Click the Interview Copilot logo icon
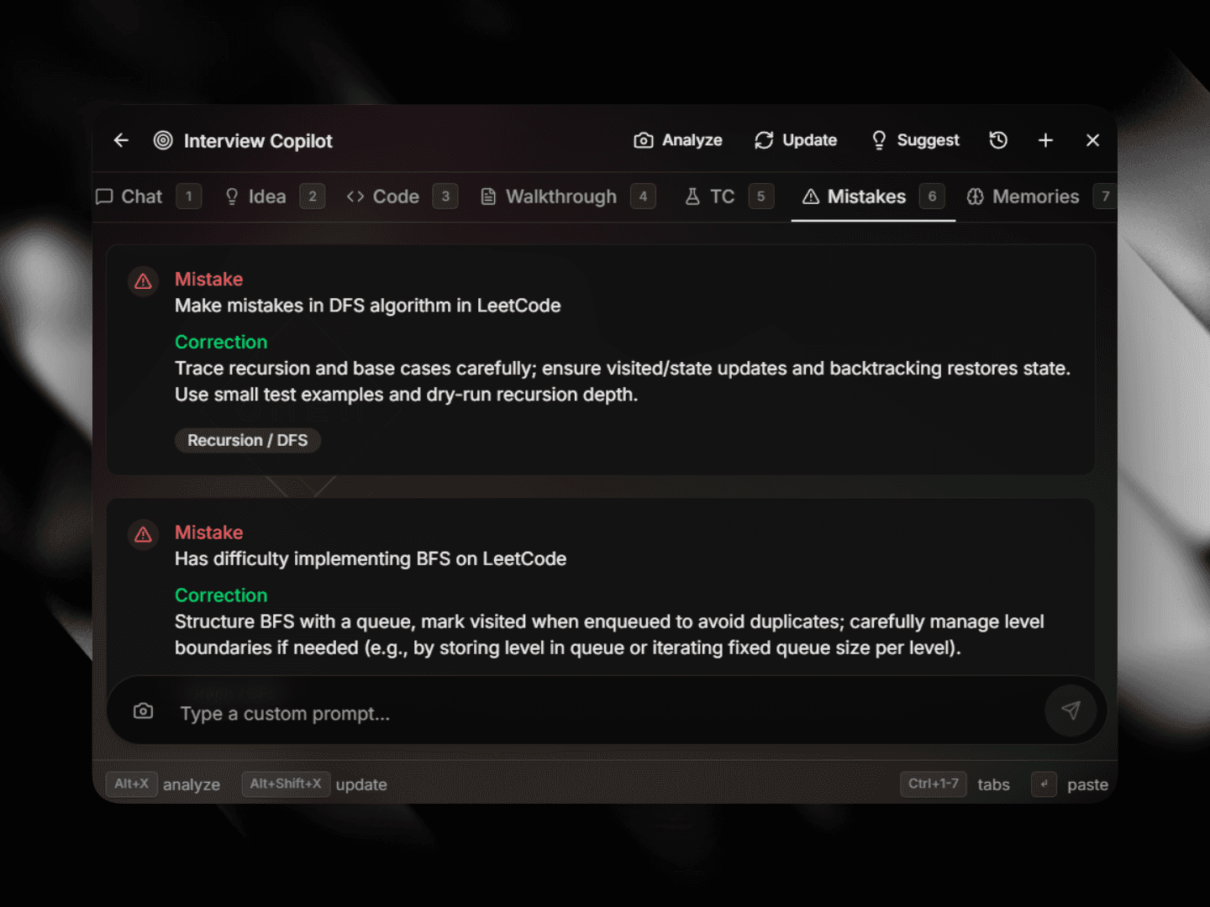Viewport: 1210px width, 907px height. (163, 140)
